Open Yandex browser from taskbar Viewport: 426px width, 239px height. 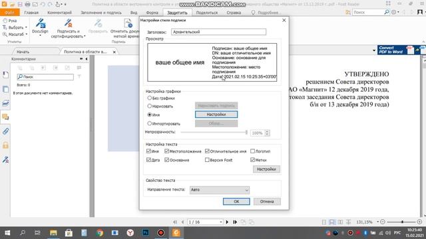(x=130, y=233)
